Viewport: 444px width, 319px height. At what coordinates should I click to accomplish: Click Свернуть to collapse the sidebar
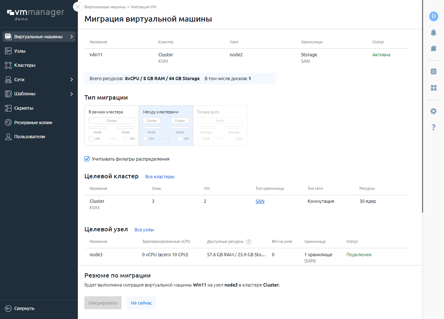pos(25,309)
